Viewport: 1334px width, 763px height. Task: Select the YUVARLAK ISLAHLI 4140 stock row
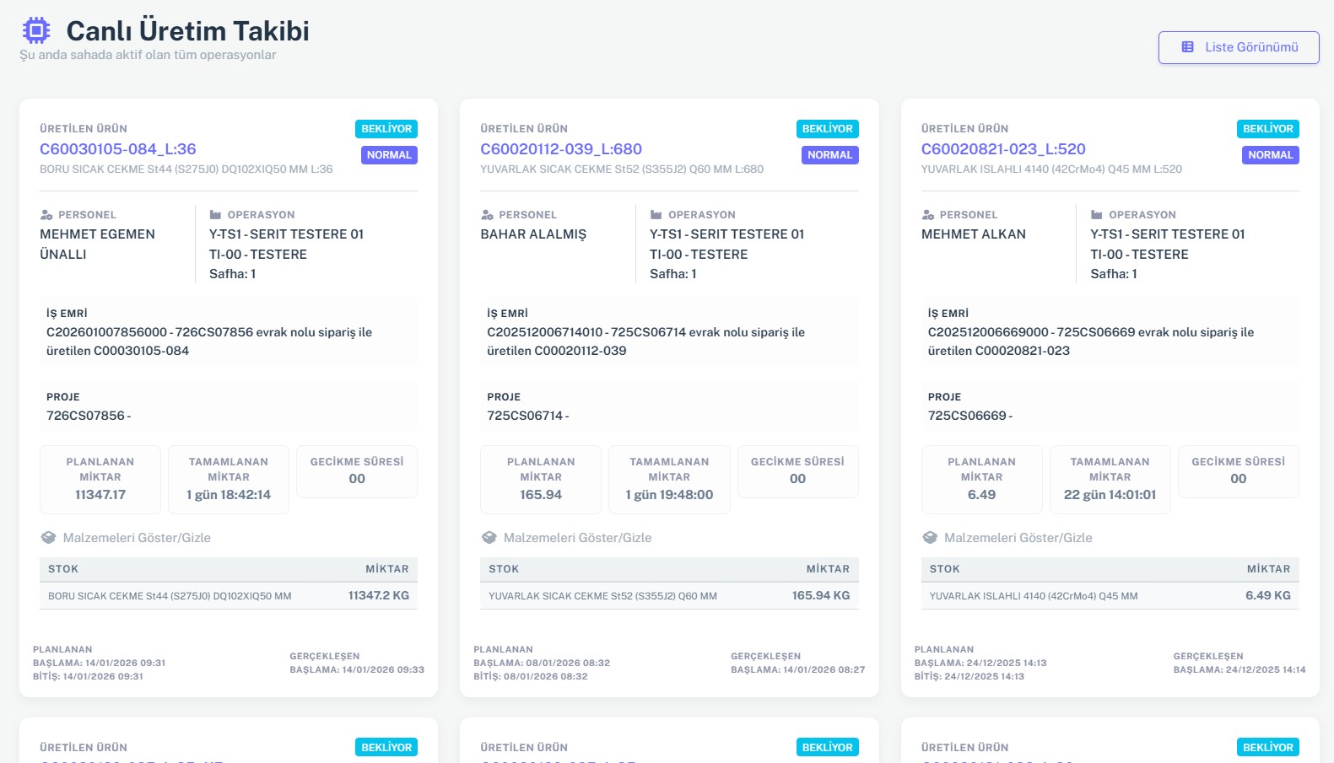pos(1110,596)
